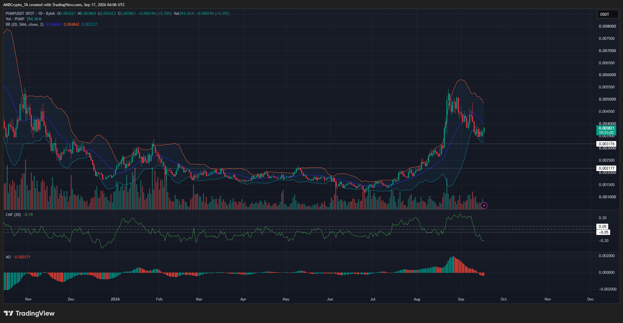Click the Vol · PUMP indicator legend
This screenshot has height=323, width=623.
tap(15, 19)
